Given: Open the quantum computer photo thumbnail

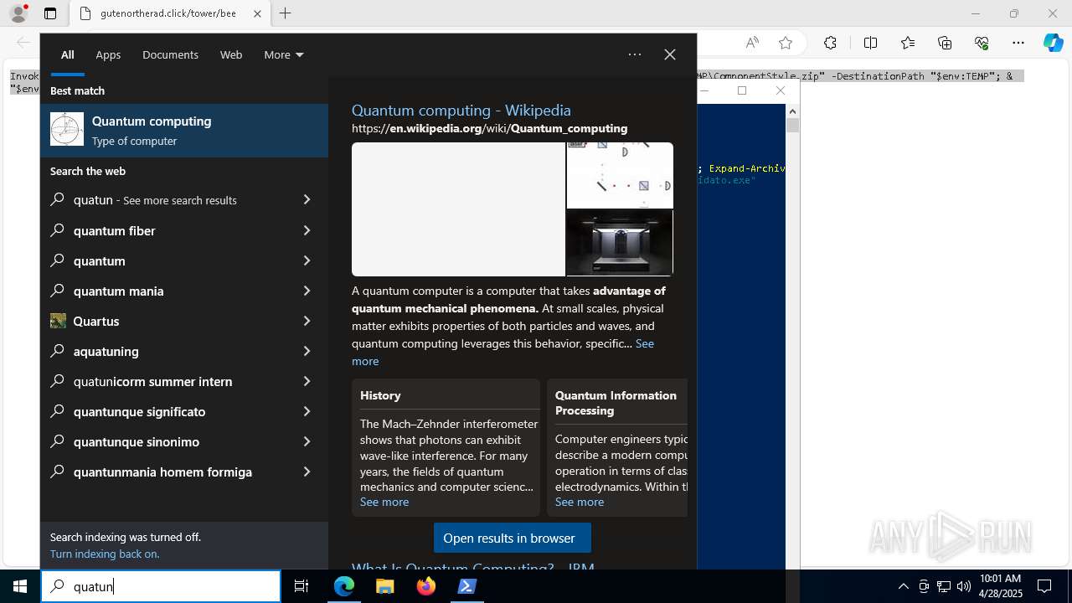Looking at the screenshot, I should (x=620, y=243).
